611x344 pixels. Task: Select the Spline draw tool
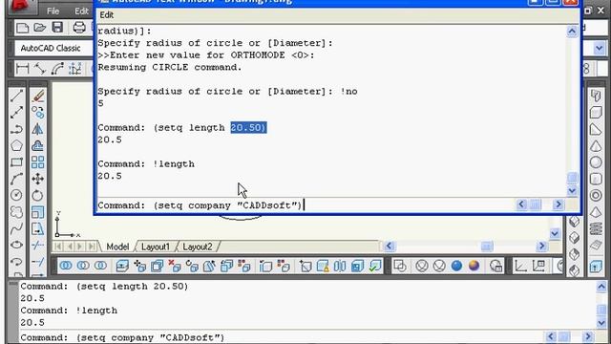pyautogui.click(x=16, y=228)
